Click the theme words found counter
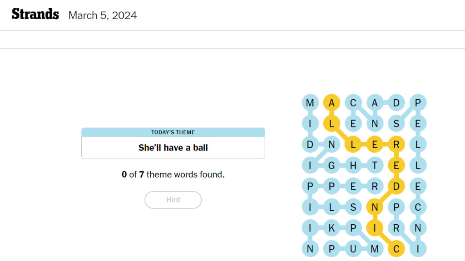 tap(173, 174)
